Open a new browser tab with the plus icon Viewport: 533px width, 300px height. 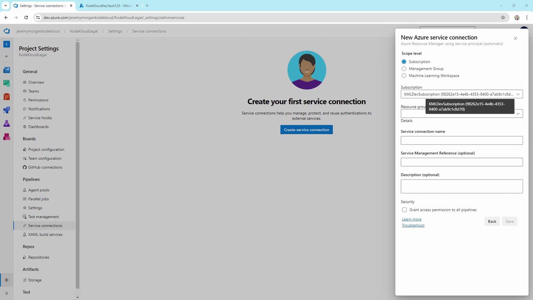(147, 5)
